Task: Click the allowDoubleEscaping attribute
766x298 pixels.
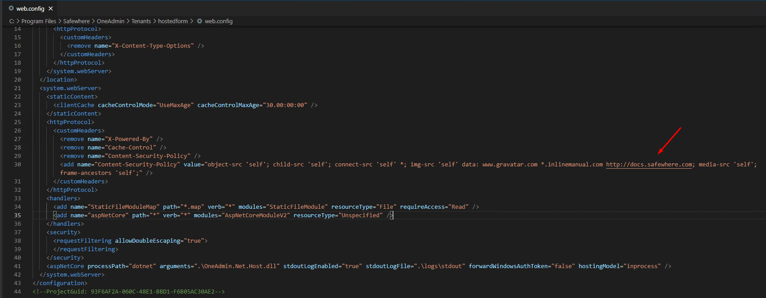Action: click(x=147, y=241)
